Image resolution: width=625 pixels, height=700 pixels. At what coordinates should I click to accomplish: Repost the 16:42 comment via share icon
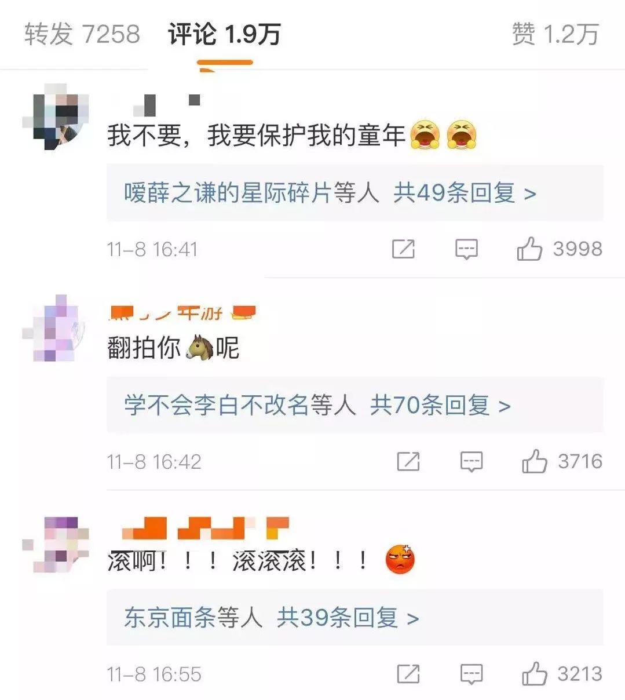408,462
